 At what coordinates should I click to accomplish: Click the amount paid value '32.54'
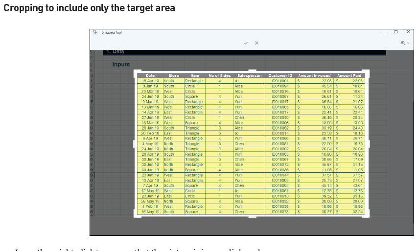tap(358, 212)
